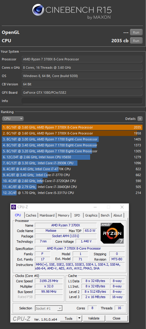The width and height of the screenshot is (146, 329).
Task: Click the Max TDP value 65.0 W
Action: (90, 231)
